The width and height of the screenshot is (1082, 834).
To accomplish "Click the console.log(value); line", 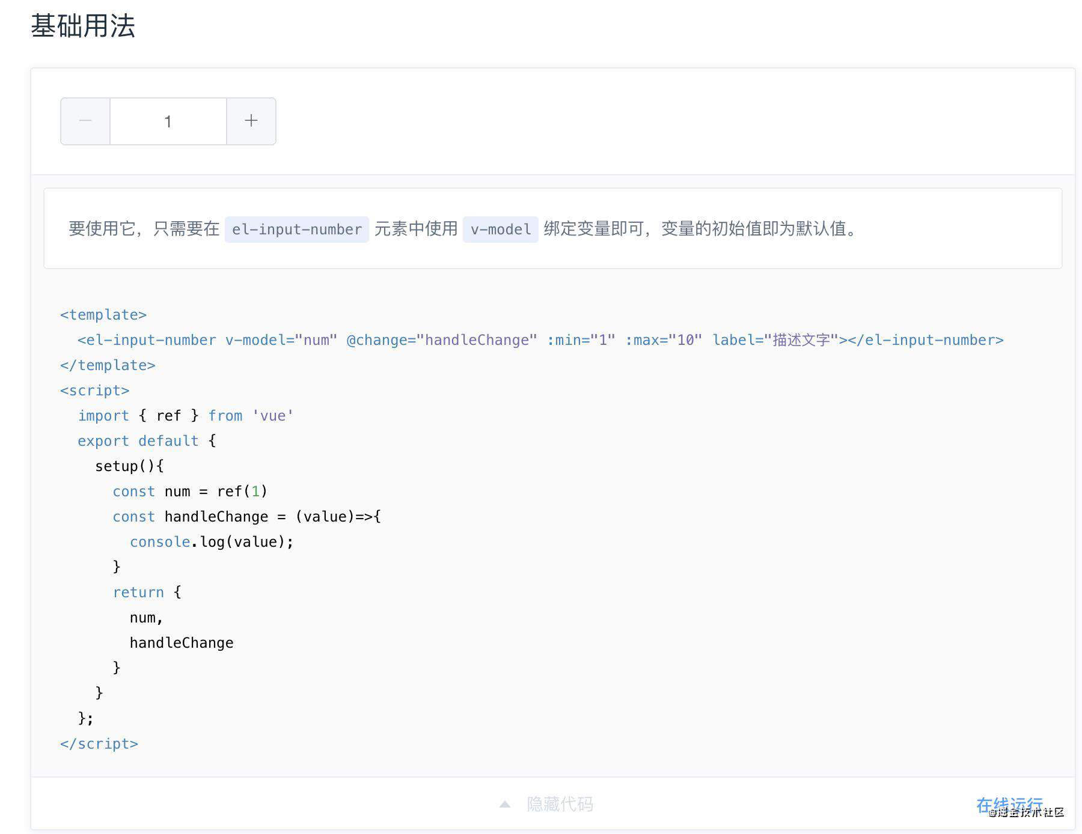I will point(212,542).
